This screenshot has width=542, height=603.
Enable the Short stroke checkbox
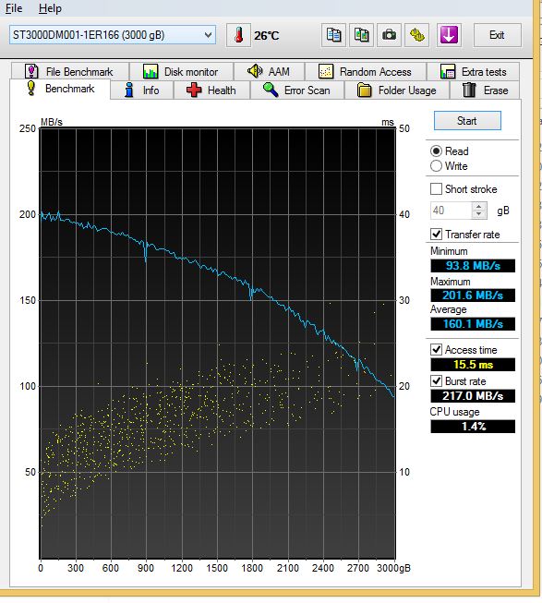[436, 188]
